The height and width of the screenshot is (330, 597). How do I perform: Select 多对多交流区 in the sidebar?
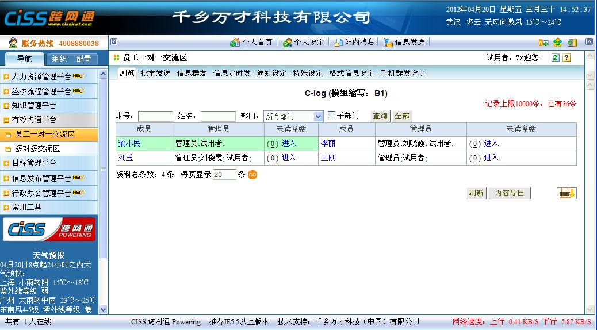49,149
